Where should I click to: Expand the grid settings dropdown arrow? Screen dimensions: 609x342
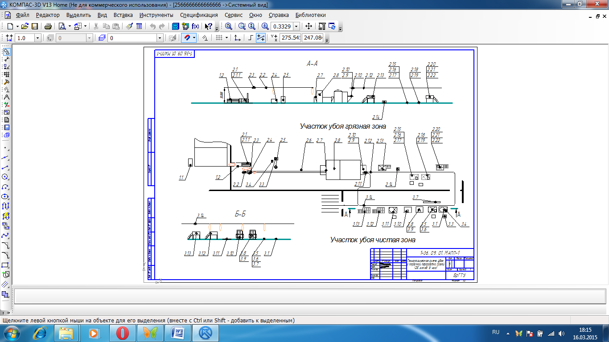point(226,38)
